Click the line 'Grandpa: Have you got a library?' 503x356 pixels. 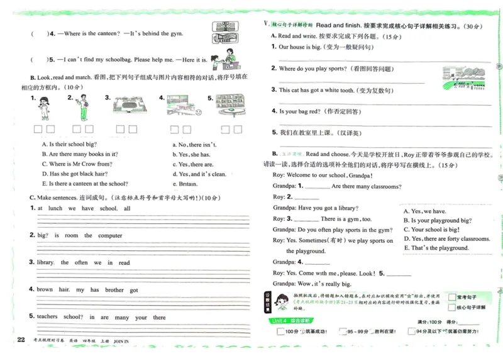coord(316,208)
